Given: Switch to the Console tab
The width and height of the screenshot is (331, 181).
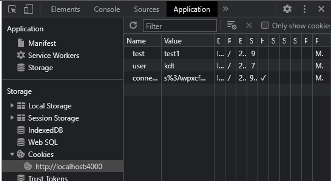Looking at the screenshot, I should click(x=107, y=9).
